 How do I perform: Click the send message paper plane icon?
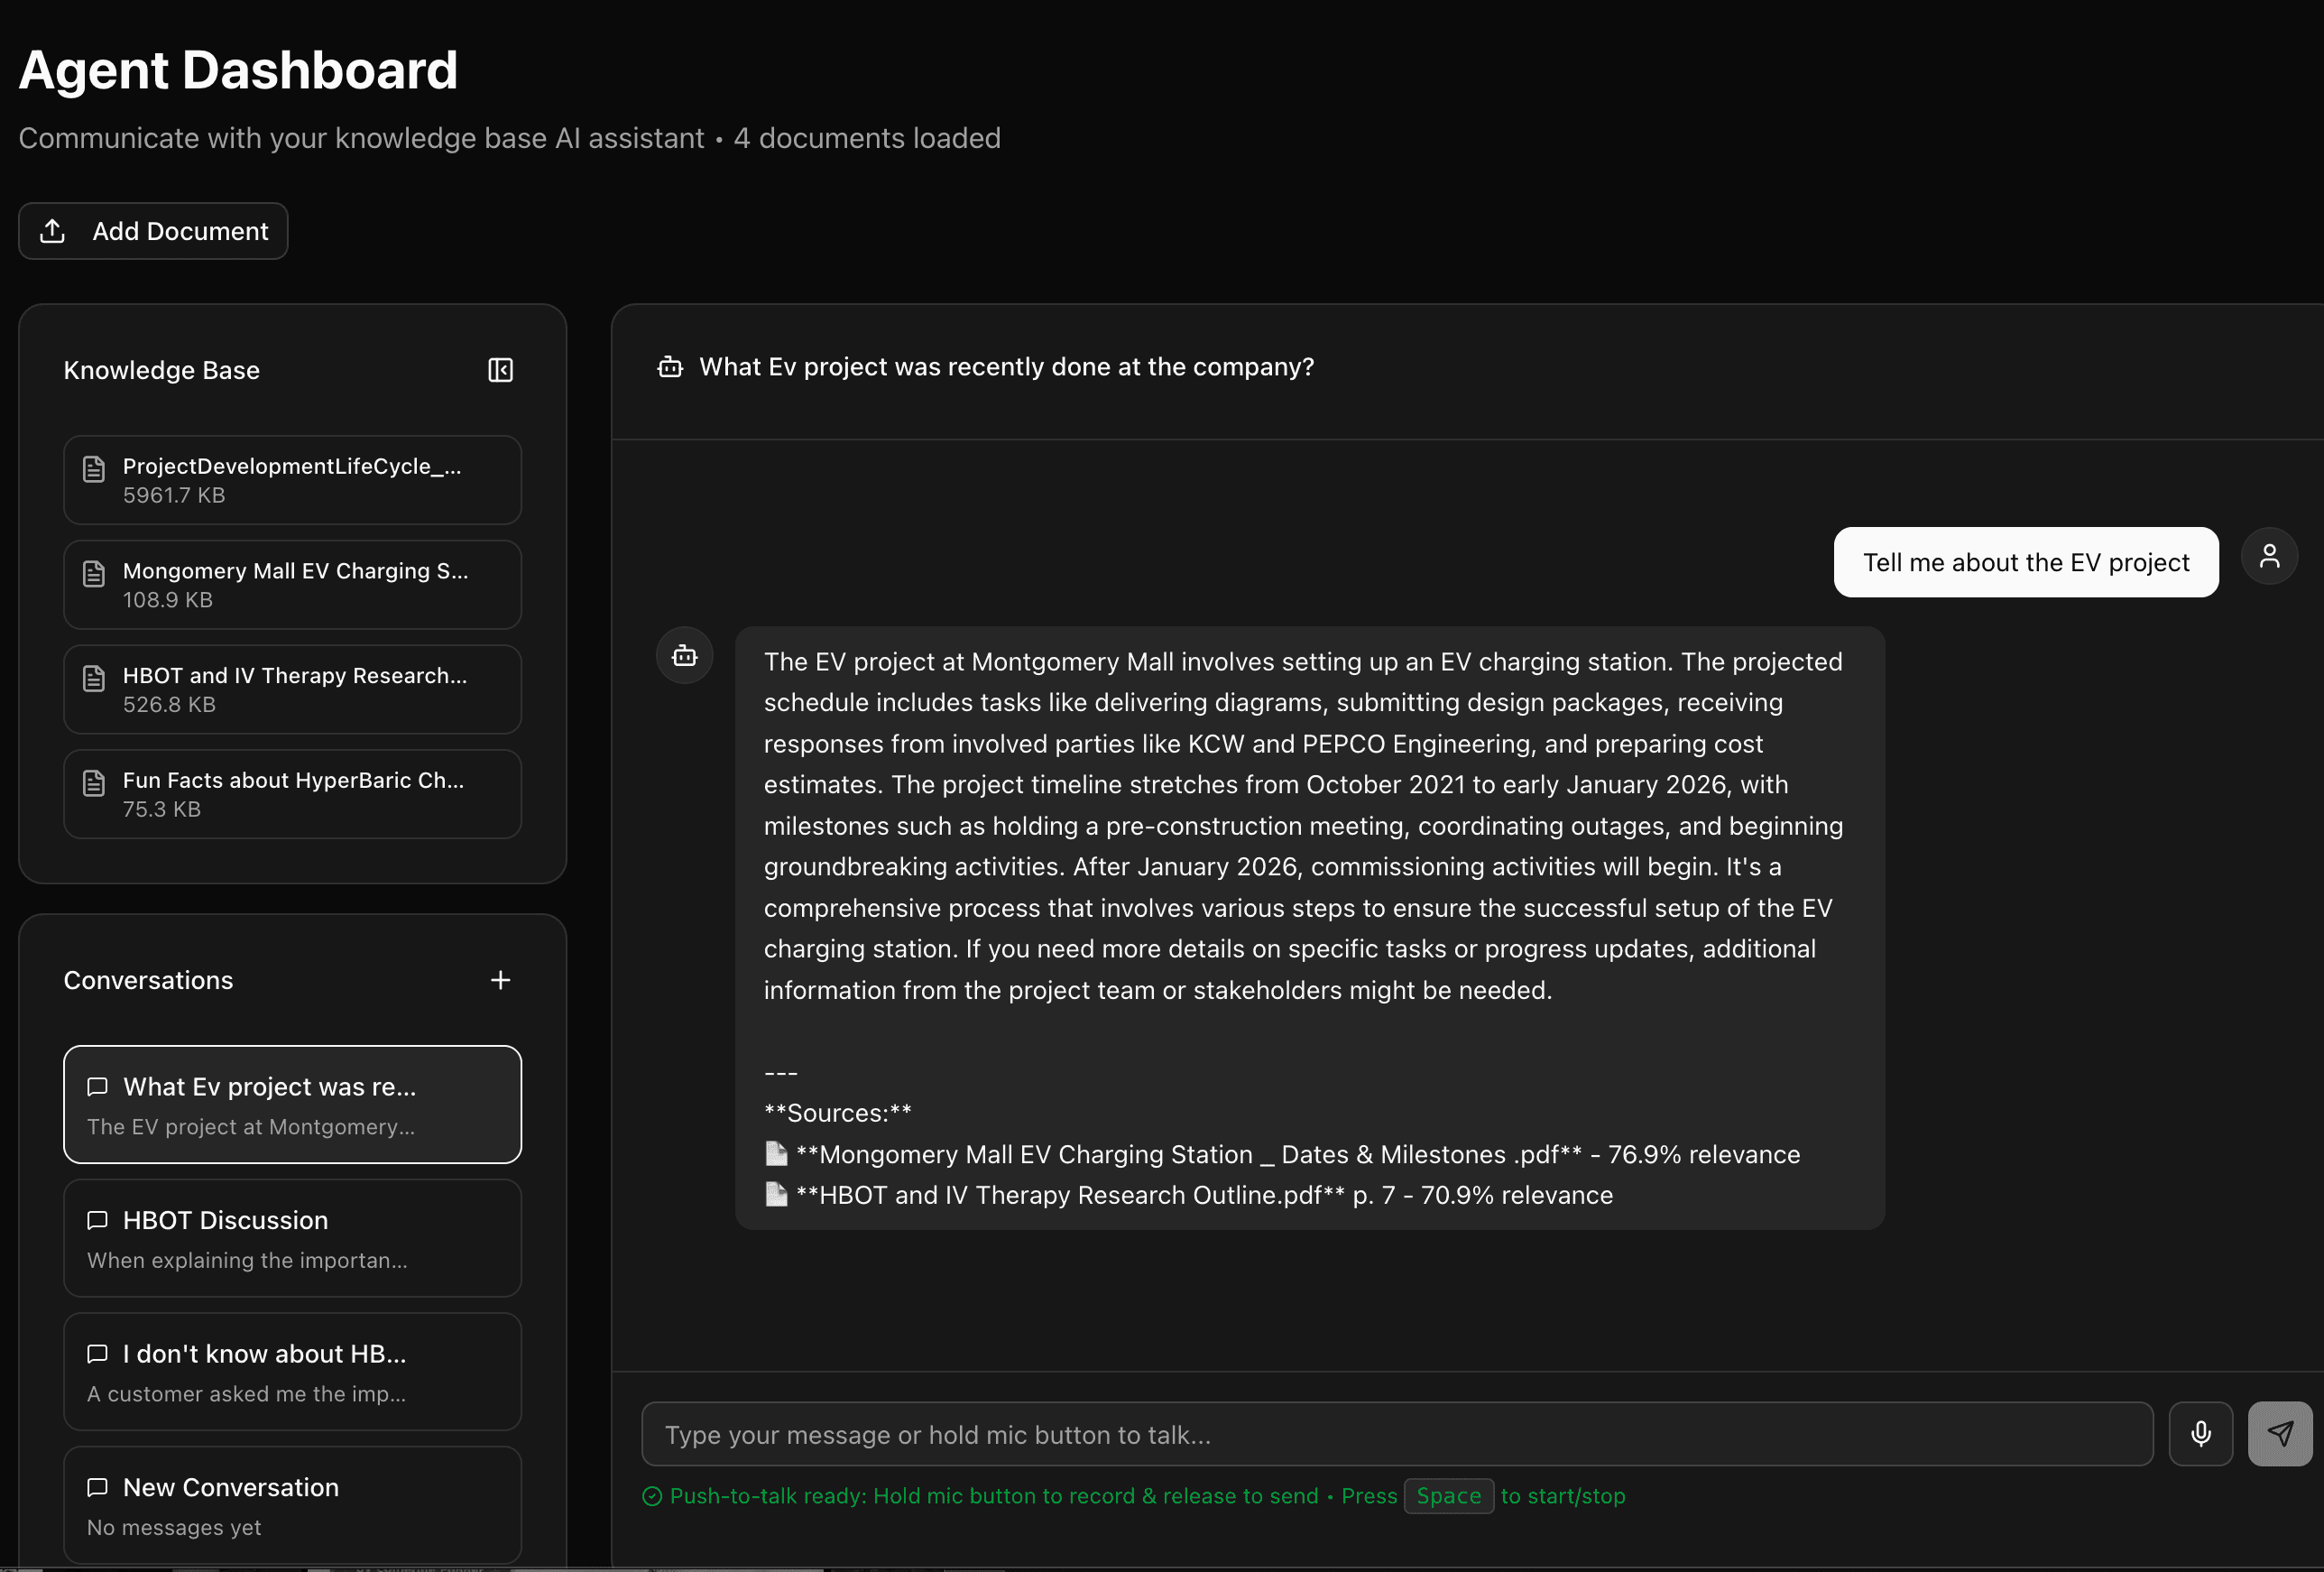pyautogui.click(x=2279, y=1433)
